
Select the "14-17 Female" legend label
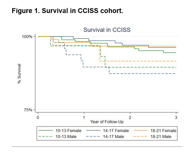[x=116, y=131]
